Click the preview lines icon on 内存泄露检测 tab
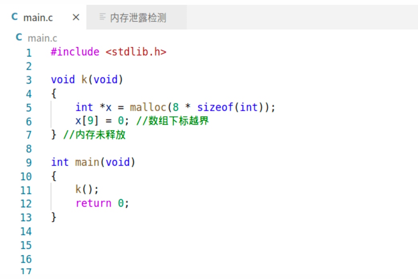 click(x=102, y=17)
